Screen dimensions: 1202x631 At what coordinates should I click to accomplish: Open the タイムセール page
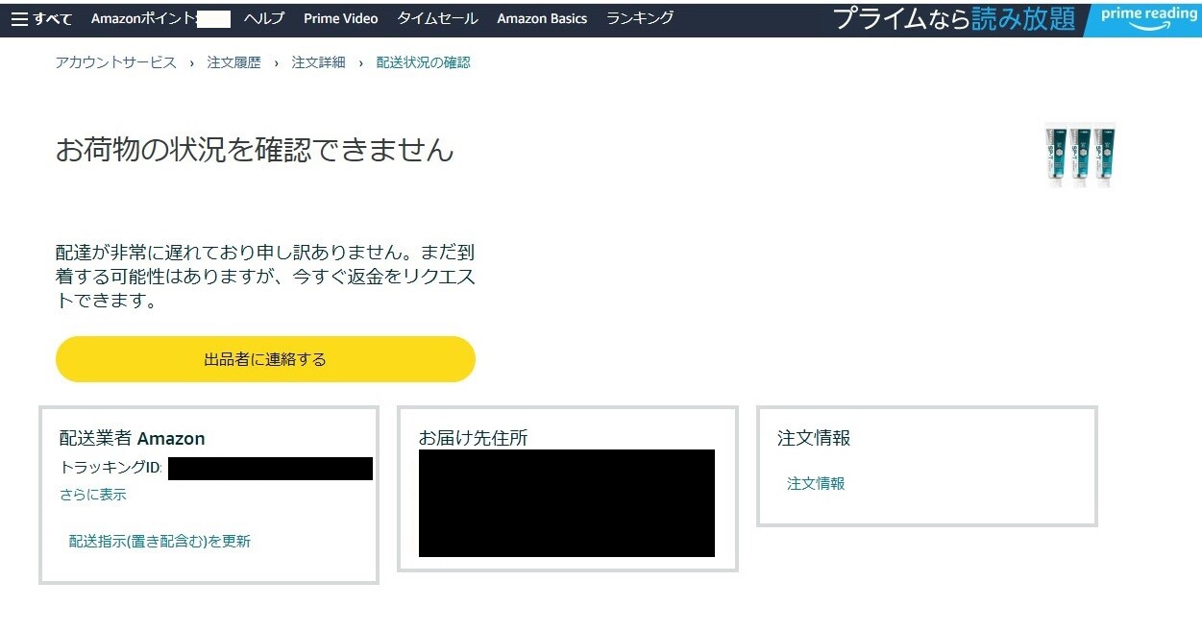[437, 18]
